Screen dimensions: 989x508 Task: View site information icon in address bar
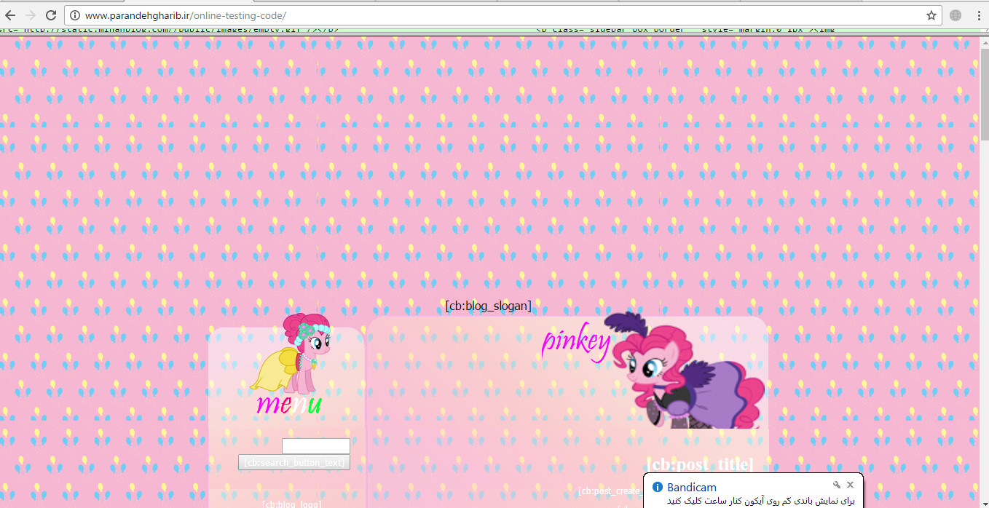coord(76,15)
